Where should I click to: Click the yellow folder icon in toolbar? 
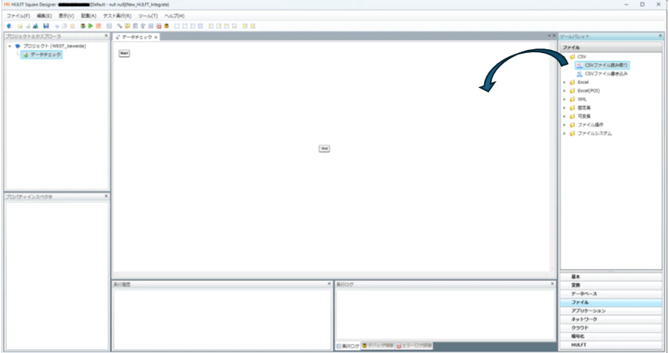click(x=127, y=26)
